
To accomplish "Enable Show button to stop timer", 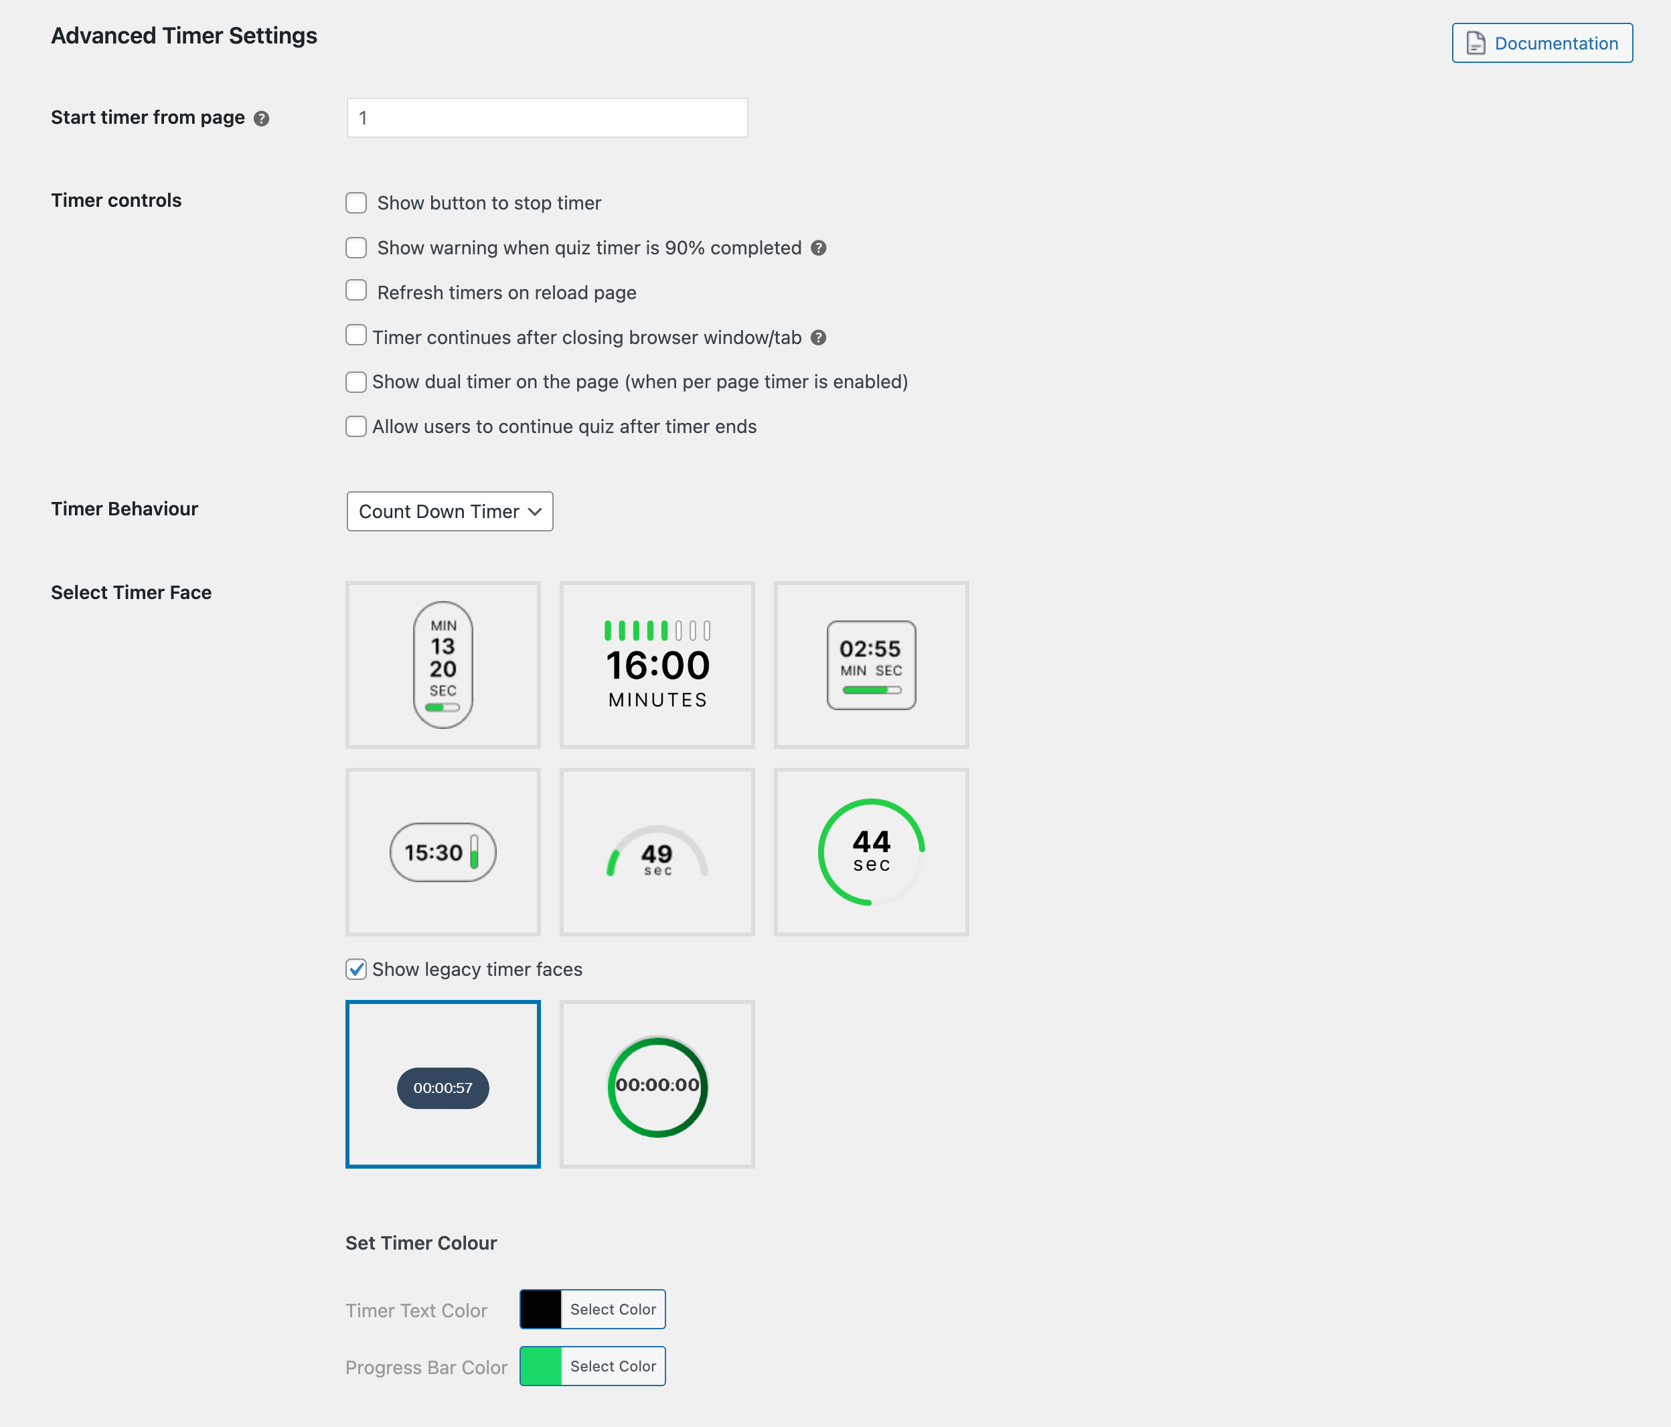I will tap(357, 202).
